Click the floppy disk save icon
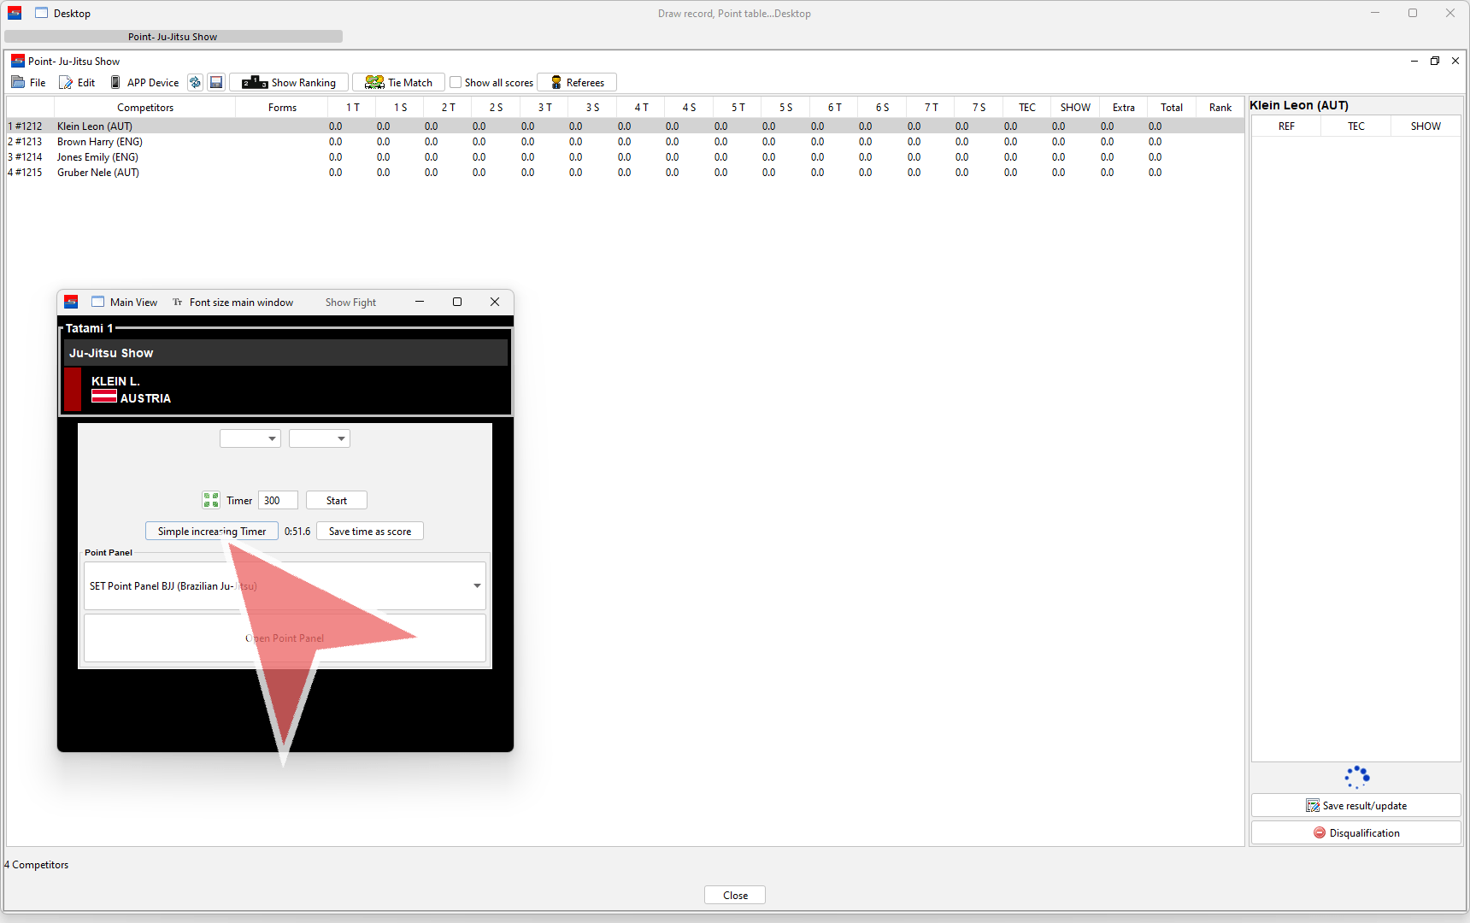The height and width of the screenshot is (923, 1470). pyautogui.click(x=216, y=83)
